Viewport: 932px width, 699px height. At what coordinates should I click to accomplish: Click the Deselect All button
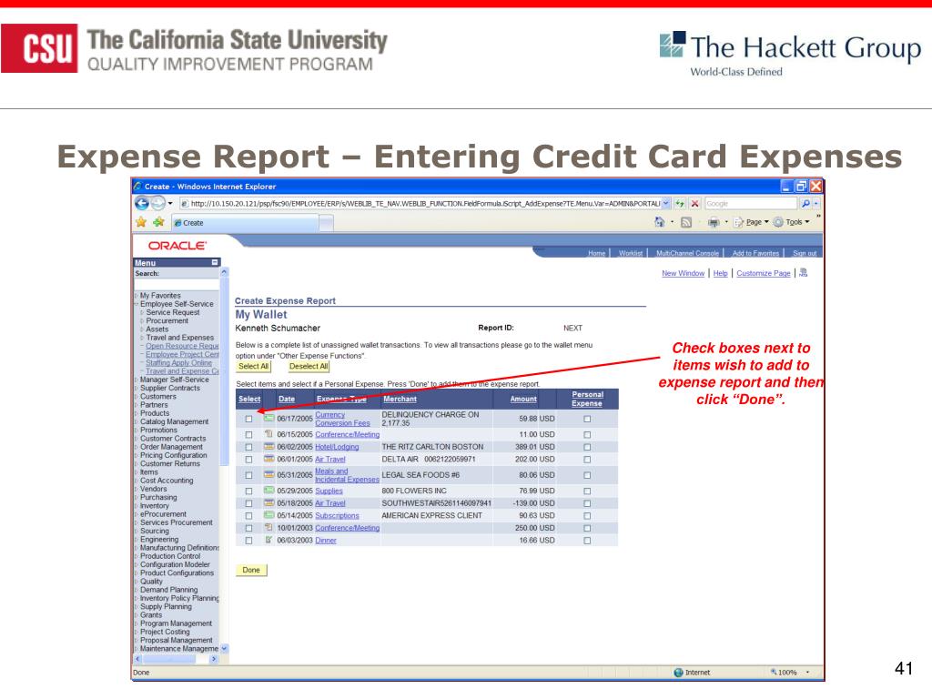coord(309,366)
